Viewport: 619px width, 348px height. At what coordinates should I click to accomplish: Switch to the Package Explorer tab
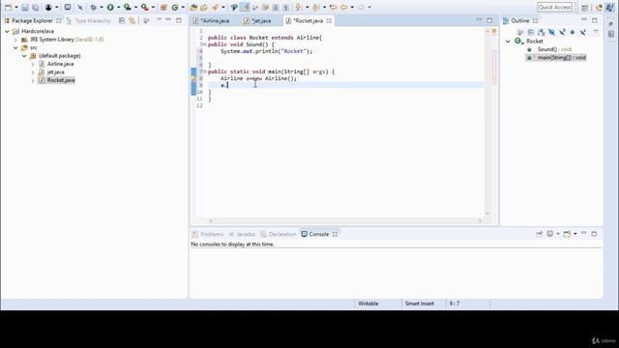tap(32, 20)
